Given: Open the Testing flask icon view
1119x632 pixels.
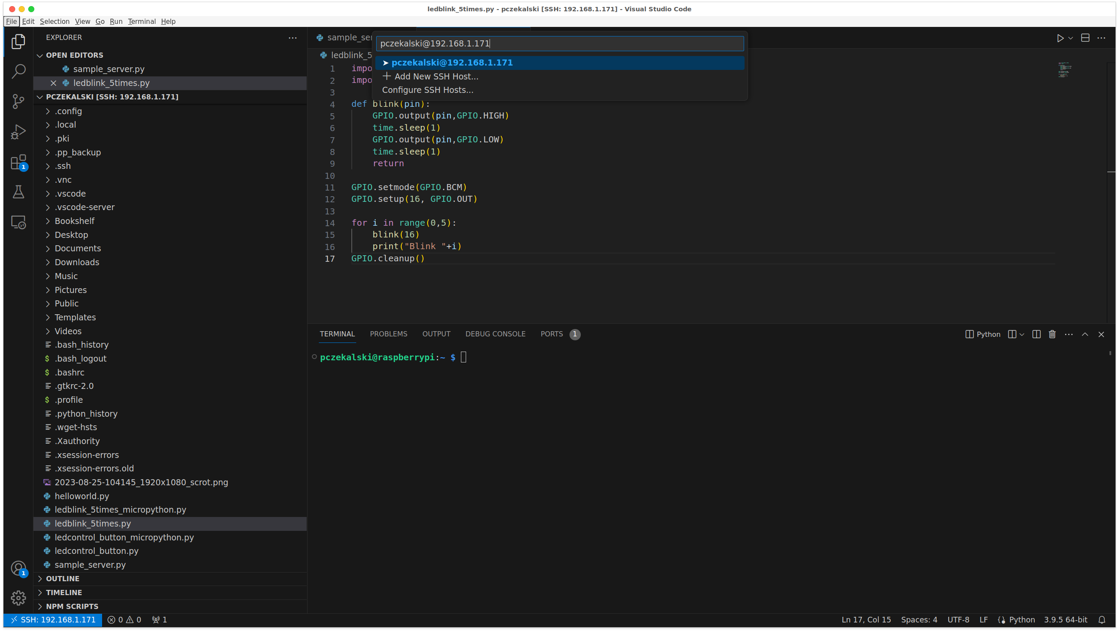Looking at the screenshot, I should pos(18,192).
